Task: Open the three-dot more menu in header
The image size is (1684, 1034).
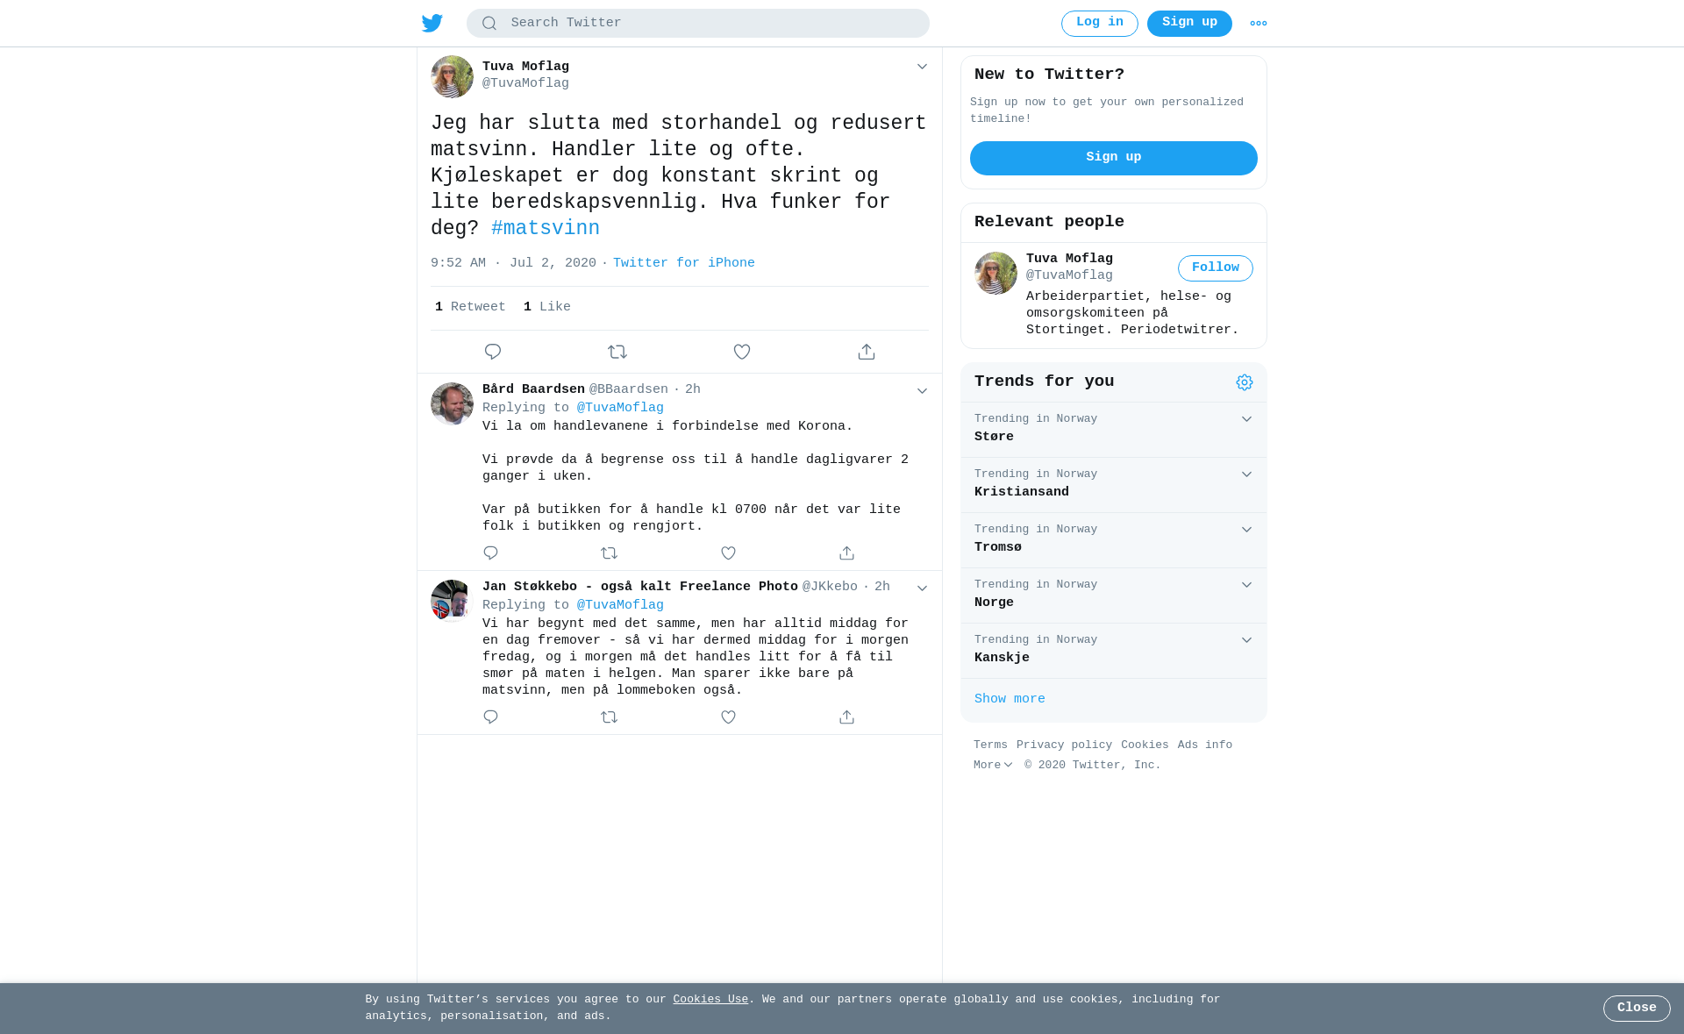Action: tap(1259, 24)
